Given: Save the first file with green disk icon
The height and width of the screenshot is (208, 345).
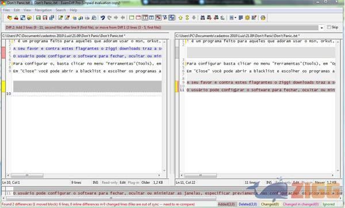Looking at the screenshot, I should (x=39, y=18).
